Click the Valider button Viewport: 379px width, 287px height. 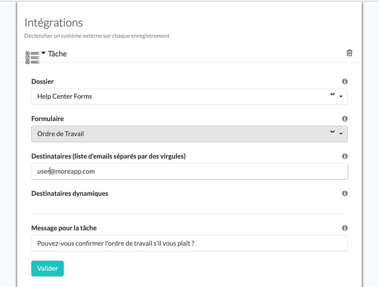pyautogui.click(x=48, y=268)
